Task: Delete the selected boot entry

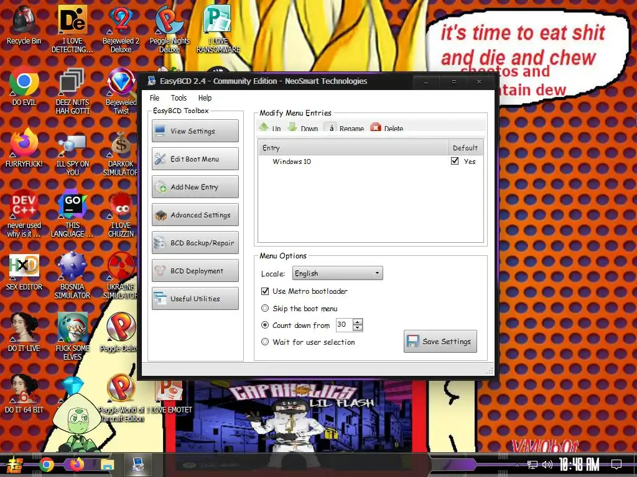Action: (x=387, y=128)
